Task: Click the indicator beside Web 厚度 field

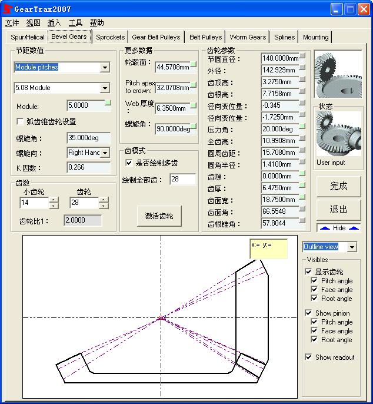Action: 193,105
